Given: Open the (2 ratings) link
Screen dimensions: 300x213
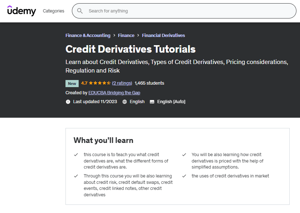Looking at the screenshot, I should pos(122,83).
